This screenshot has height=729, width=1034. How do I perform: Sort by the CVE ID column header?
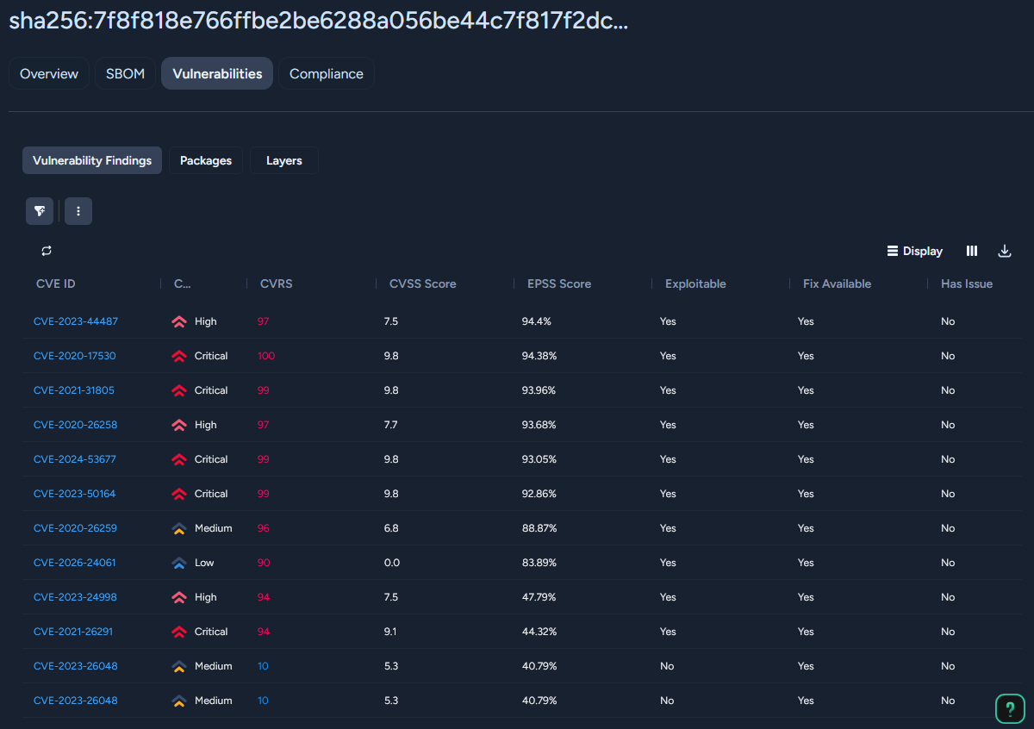[56, 283]
